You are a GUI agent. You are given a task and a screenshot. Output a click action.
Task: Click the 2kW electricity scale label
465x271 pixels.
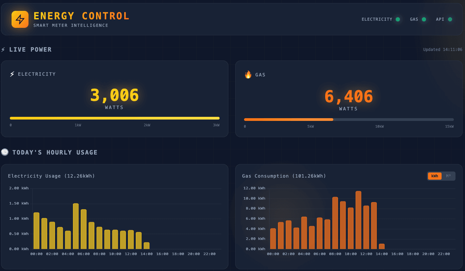click(x=147, y=125)
